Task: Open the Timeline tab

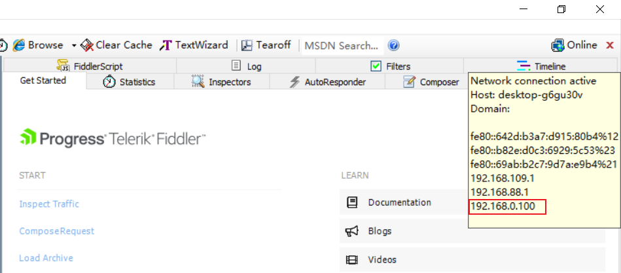Action: click(541, 66)
